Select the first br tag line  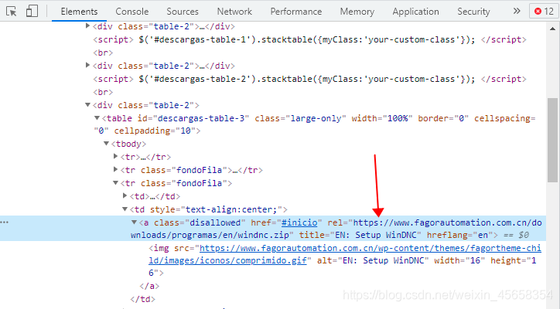(x=103, y=53)
